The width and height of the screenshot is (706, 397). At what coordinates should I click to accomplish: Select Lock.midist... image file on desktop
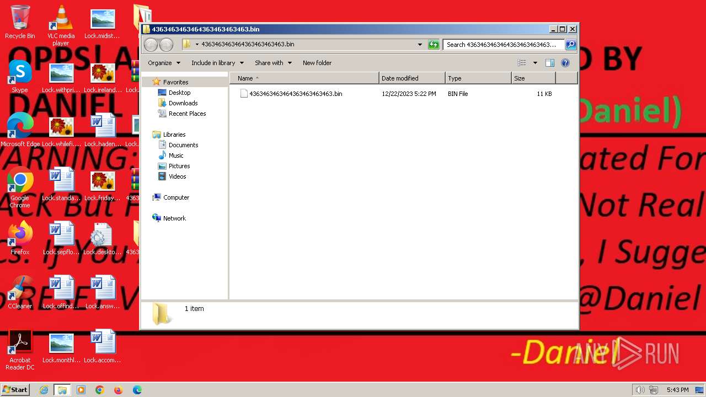point(102,24)
